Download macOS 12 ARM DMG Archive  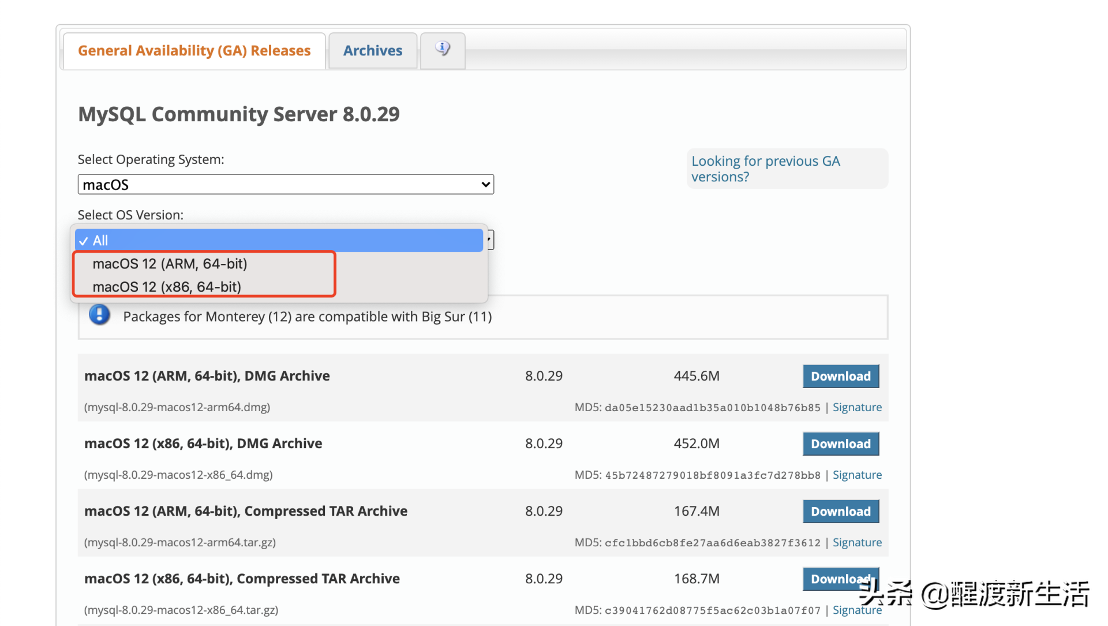tap(840, 377)
